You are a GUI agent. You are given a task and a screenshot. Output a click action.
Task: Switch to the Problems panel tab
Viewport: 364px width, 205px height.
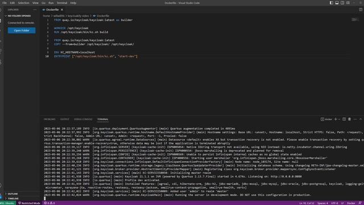point(49,119)
